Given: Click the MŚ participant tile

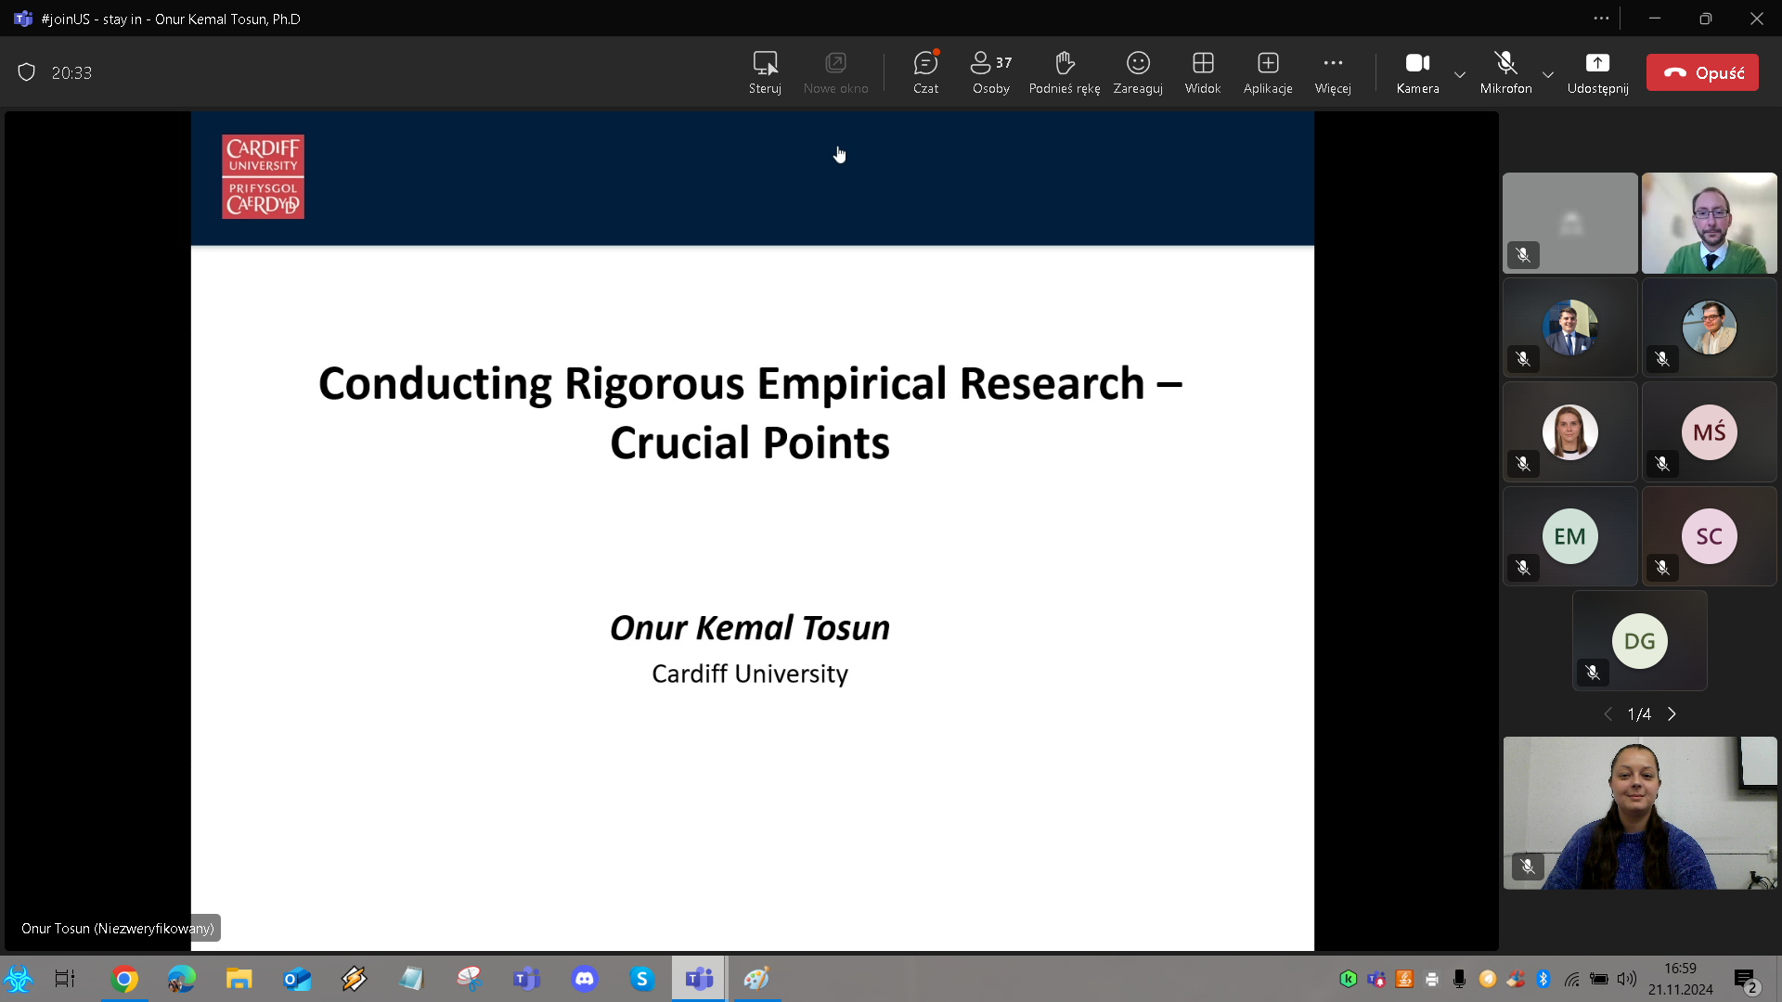Looking at the screenshot, I should [1709, 432].
